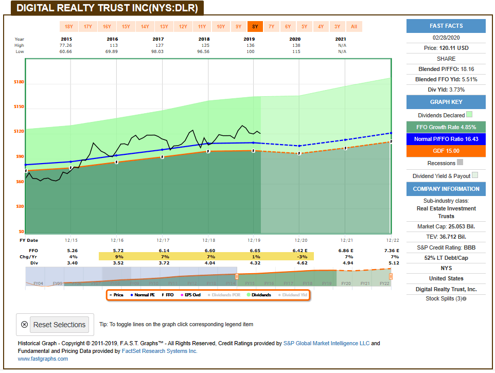
Task: Click the -3% Chg/Yr cell
Action: 302,257
